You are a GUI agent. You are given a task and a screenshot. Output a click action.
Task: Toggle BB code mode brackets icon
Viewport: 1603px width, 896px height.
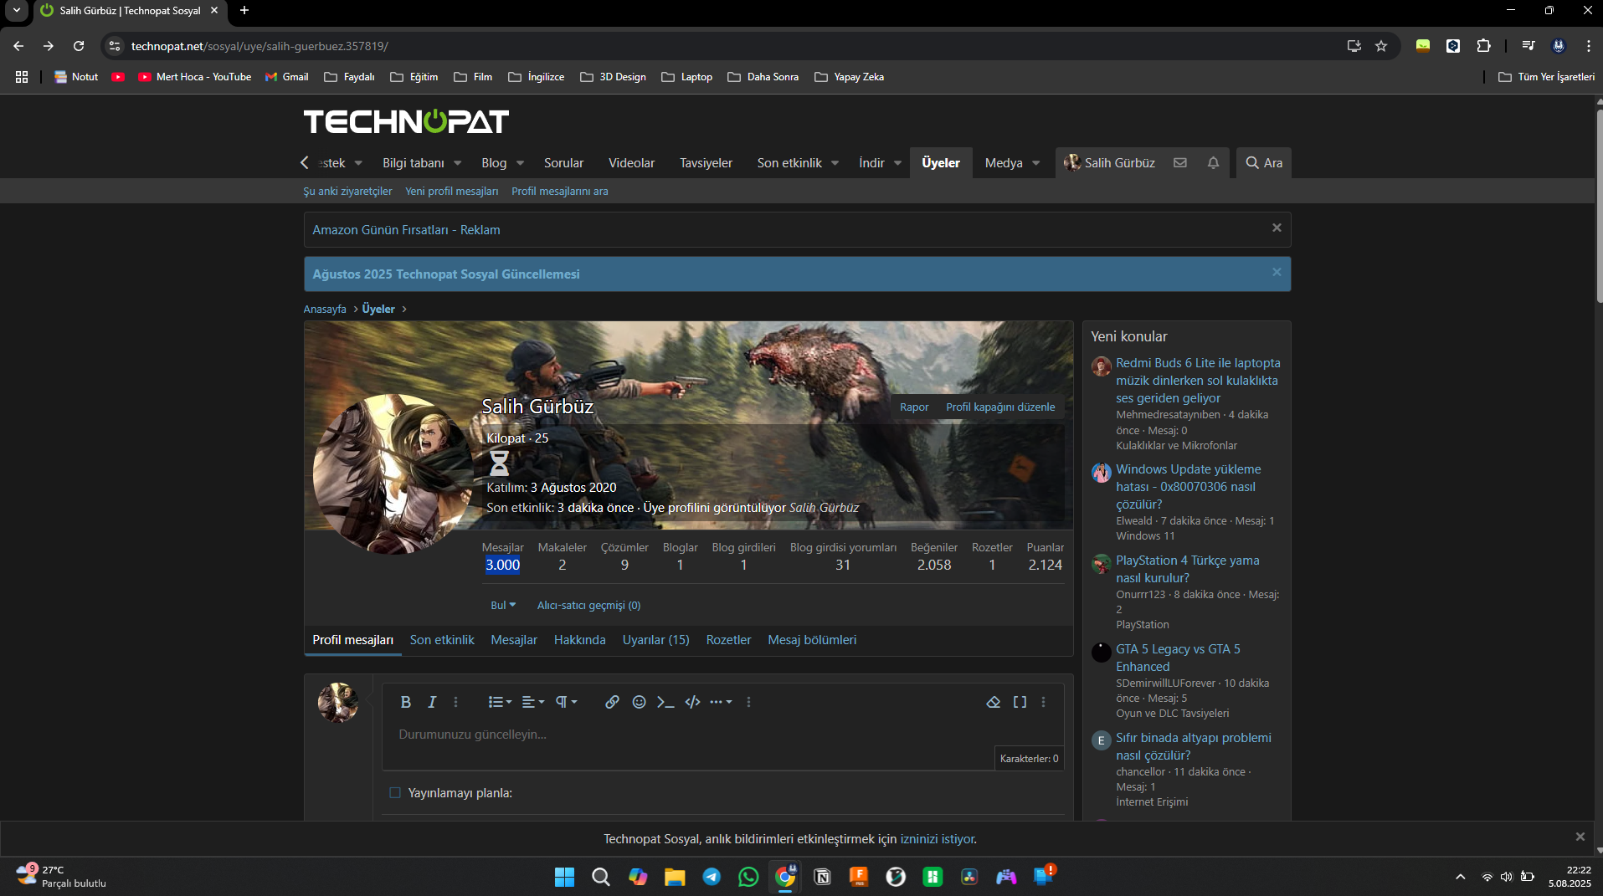pos(1020,702)
